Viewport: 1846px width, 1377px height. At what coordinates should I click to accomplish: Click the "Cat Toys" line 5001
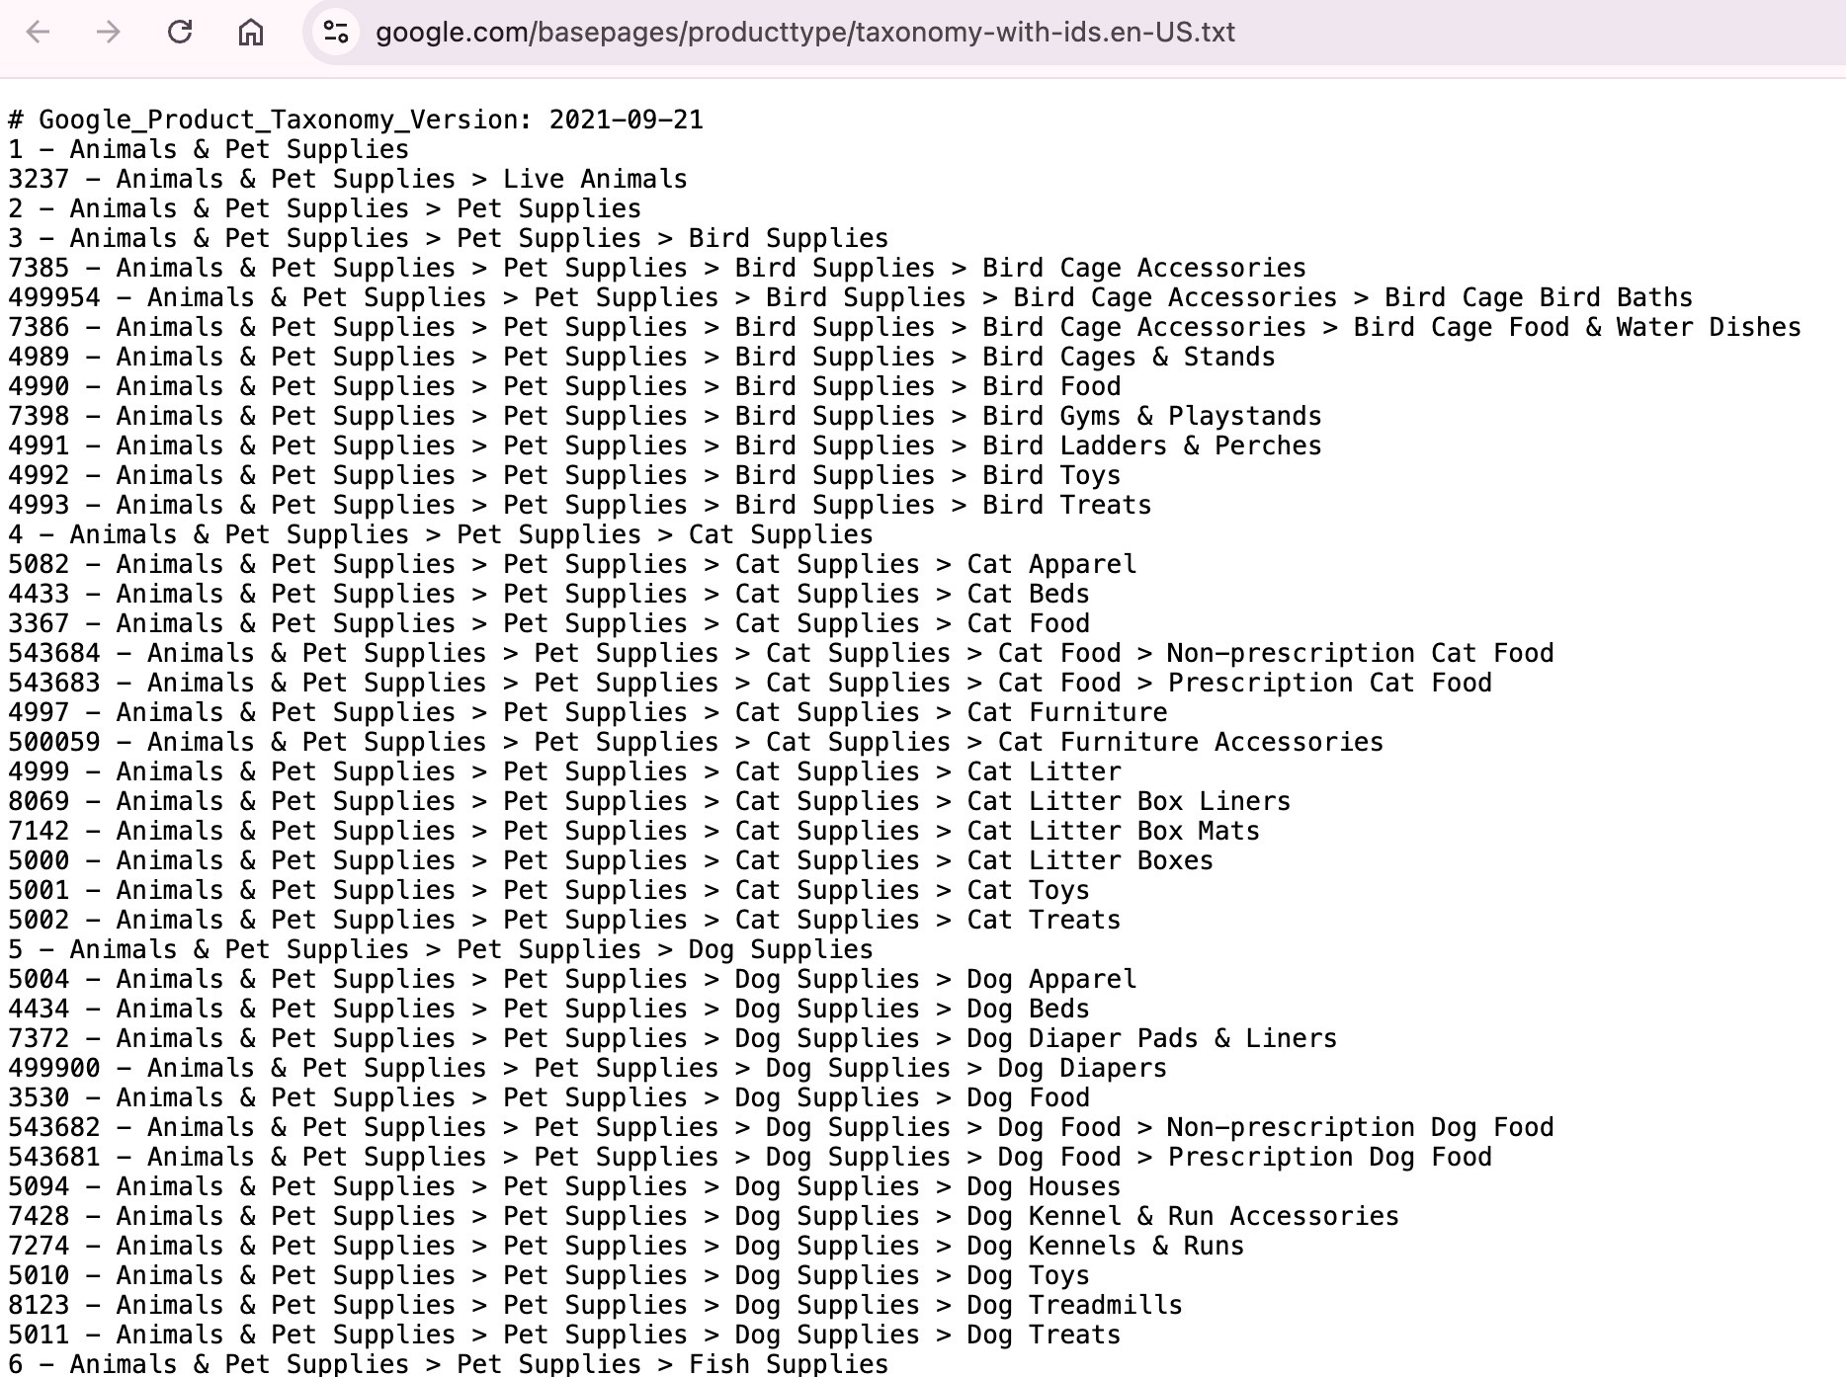click(x=548, y=890)
